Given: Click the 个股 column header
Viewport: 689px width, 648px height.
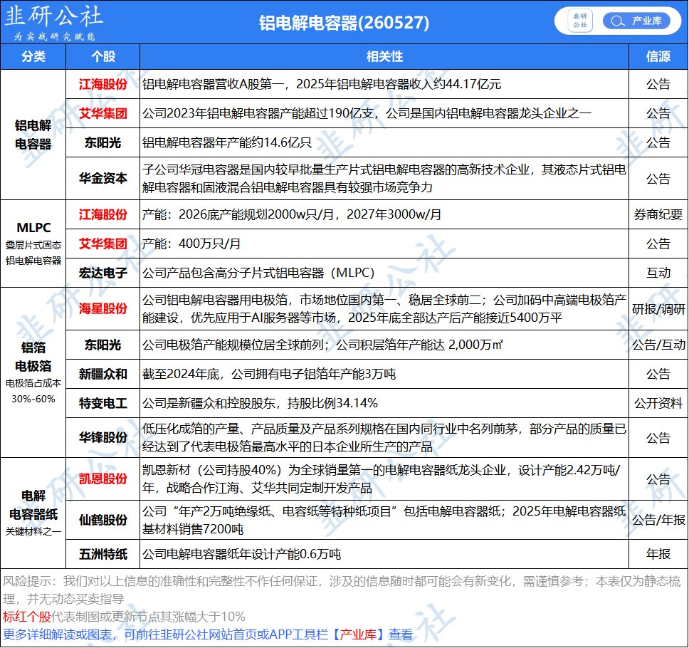Looking at the screenshot, I should pyautogui.click(x=102, y=56).
